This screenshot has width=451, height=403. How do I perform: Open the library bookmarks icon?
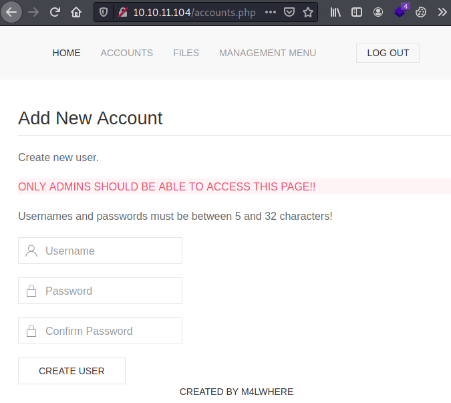point(335,12)
